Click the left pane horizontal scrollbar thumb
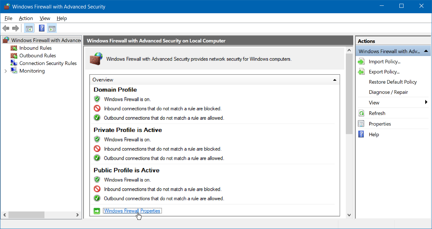This screenshot has height=229, width=432. pyautogui.click(x=26, y=215)
